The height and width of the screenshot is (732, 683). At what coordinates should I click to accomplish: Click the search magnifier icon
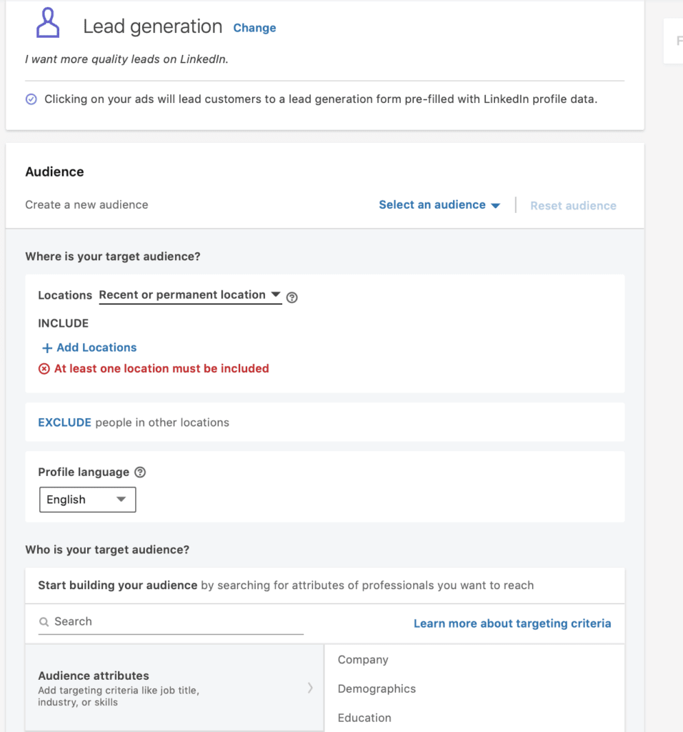point(44,622)
